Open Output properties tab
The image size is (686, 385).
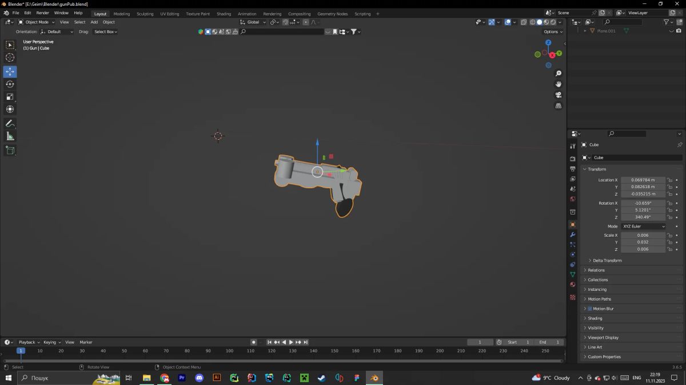(572, 169)
